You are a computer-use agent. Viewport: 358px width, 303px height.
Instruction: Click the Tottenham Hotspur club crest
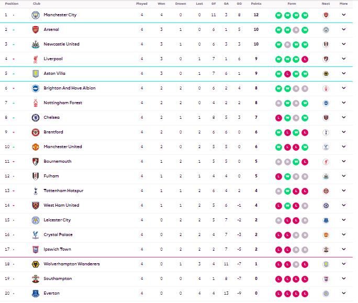click(36, 190)
